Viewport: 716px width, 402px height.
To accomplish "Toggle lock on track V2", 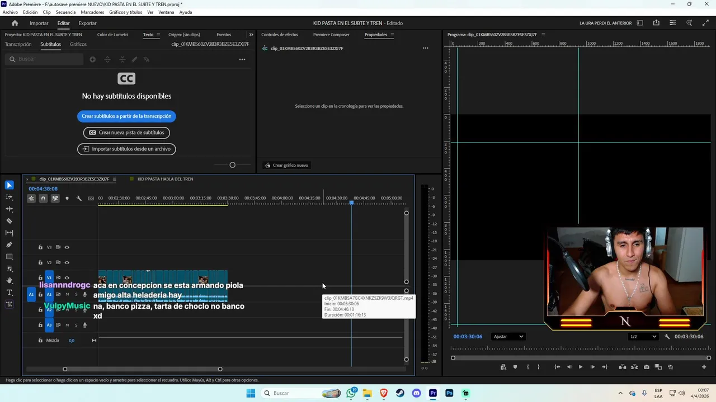I will [40, 262].
